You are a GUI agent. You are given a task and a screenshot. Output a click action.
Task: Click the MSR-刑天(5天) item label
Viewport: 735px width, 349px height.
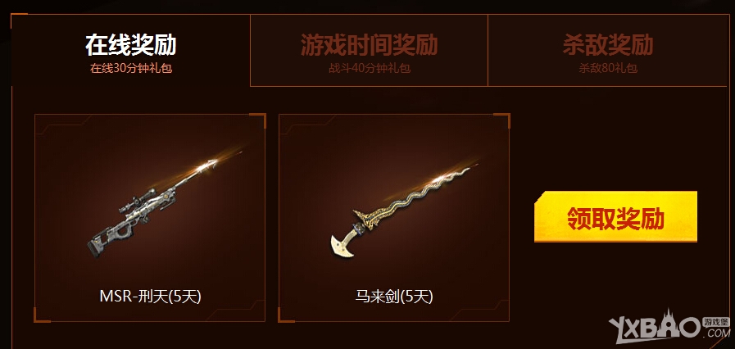pos(150,297)
